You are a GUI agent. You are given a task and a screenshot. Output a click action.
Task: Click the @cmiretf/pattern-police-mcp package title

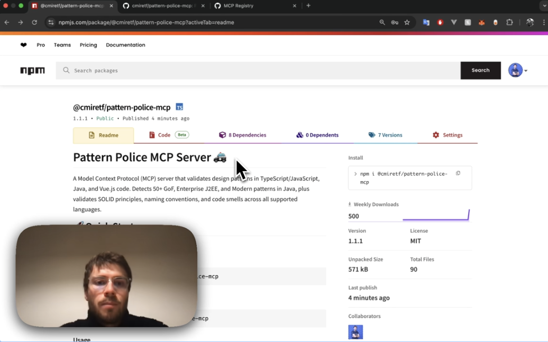[x=122, y=107]
